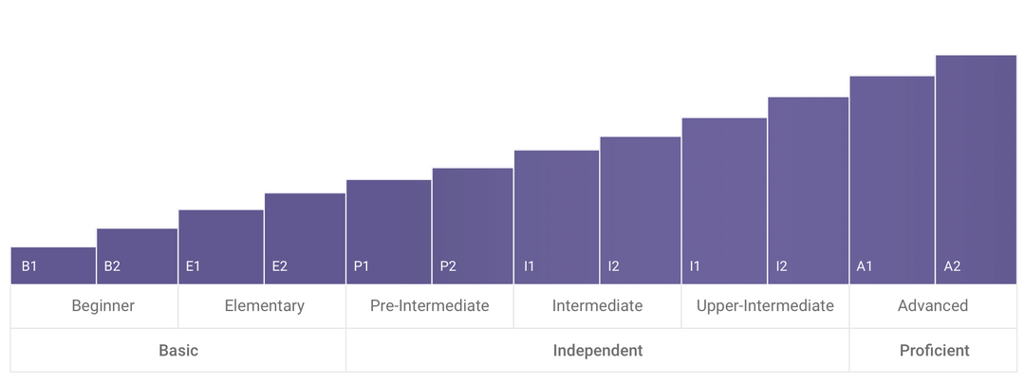This screenshot has width=1025, height=383.
Task: Select the B2 level bar
Action: pos(138,256)
